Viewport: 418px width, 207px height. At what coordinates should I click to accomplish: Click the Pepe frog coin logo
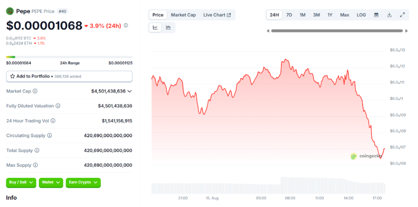click(x=10, y=11)
